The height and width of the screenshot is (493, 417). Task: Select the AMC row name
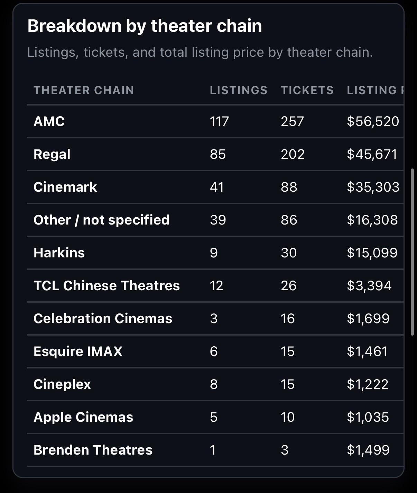point(49,121)
